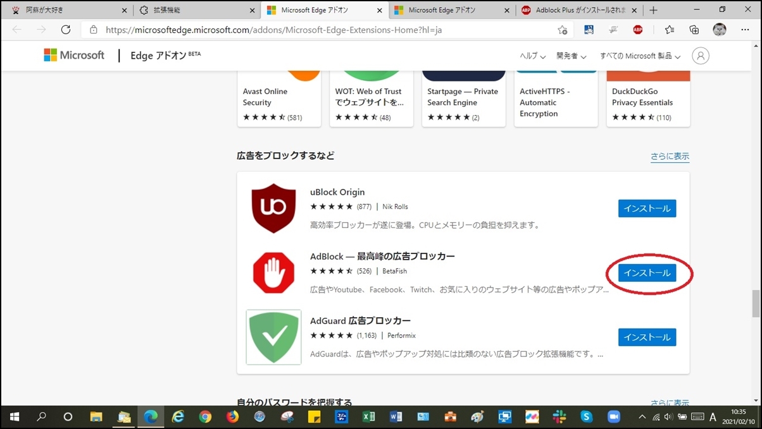Switch to the 拡張機能 tab

(x=196, y=10)
